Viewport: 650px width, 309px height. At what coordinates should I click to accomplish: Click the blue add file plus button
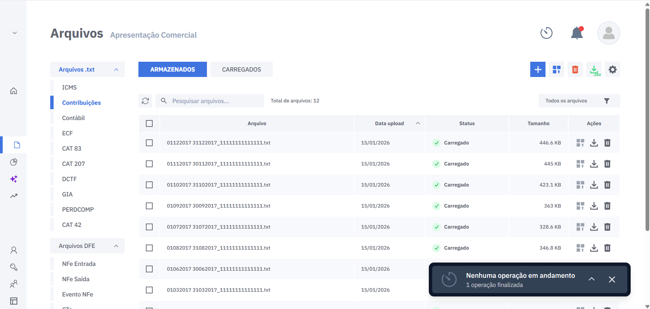click(x=538, y=70)
